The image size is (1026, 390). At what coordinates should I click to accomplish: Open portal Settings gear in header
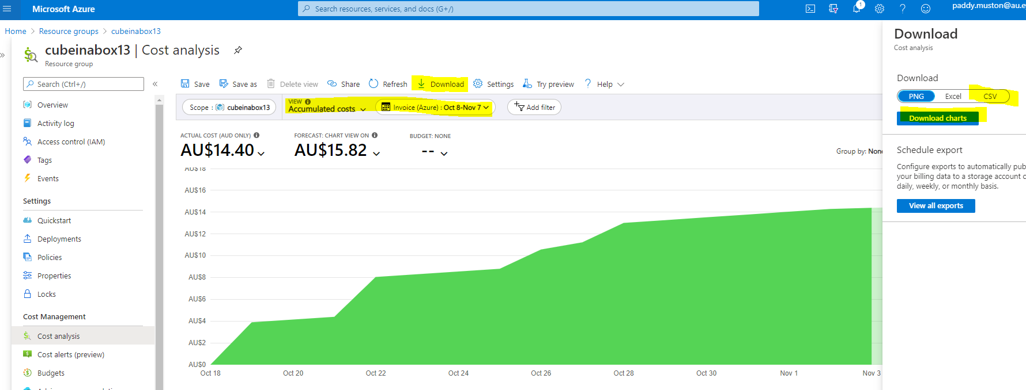click(x=880, y=9)
